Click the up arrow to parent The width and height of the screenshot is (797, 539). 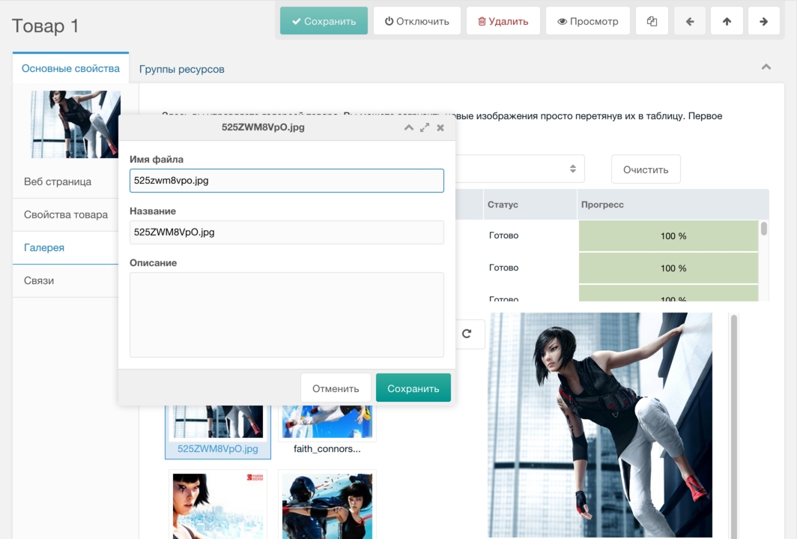pyautogui.click(x=727, y=21)
